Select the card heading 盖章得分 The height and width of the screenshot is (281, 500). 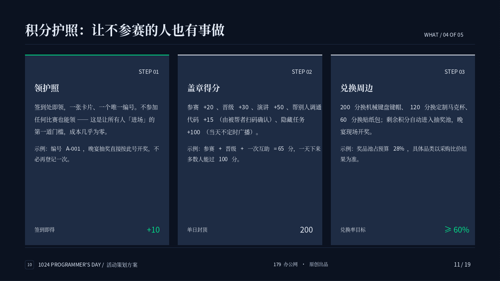point(204,88)
